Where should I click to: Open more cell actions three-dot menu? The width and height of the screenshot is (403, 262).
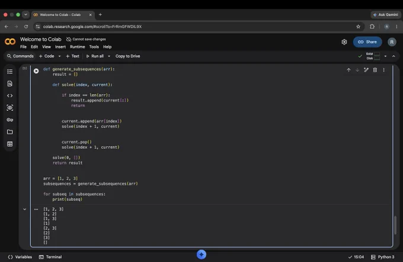pos(383,70)
